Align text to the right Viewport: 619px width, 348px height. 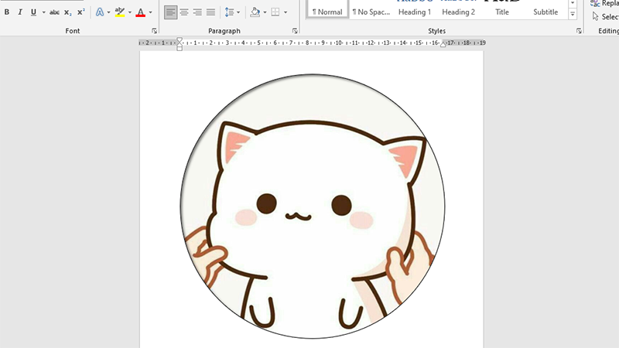(197, 12)
